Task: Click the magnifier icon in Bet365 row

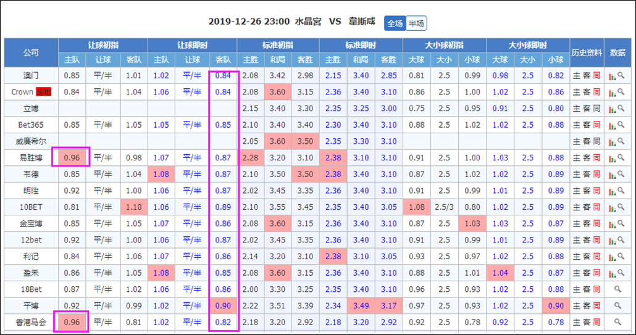Action: click(621, 125)
